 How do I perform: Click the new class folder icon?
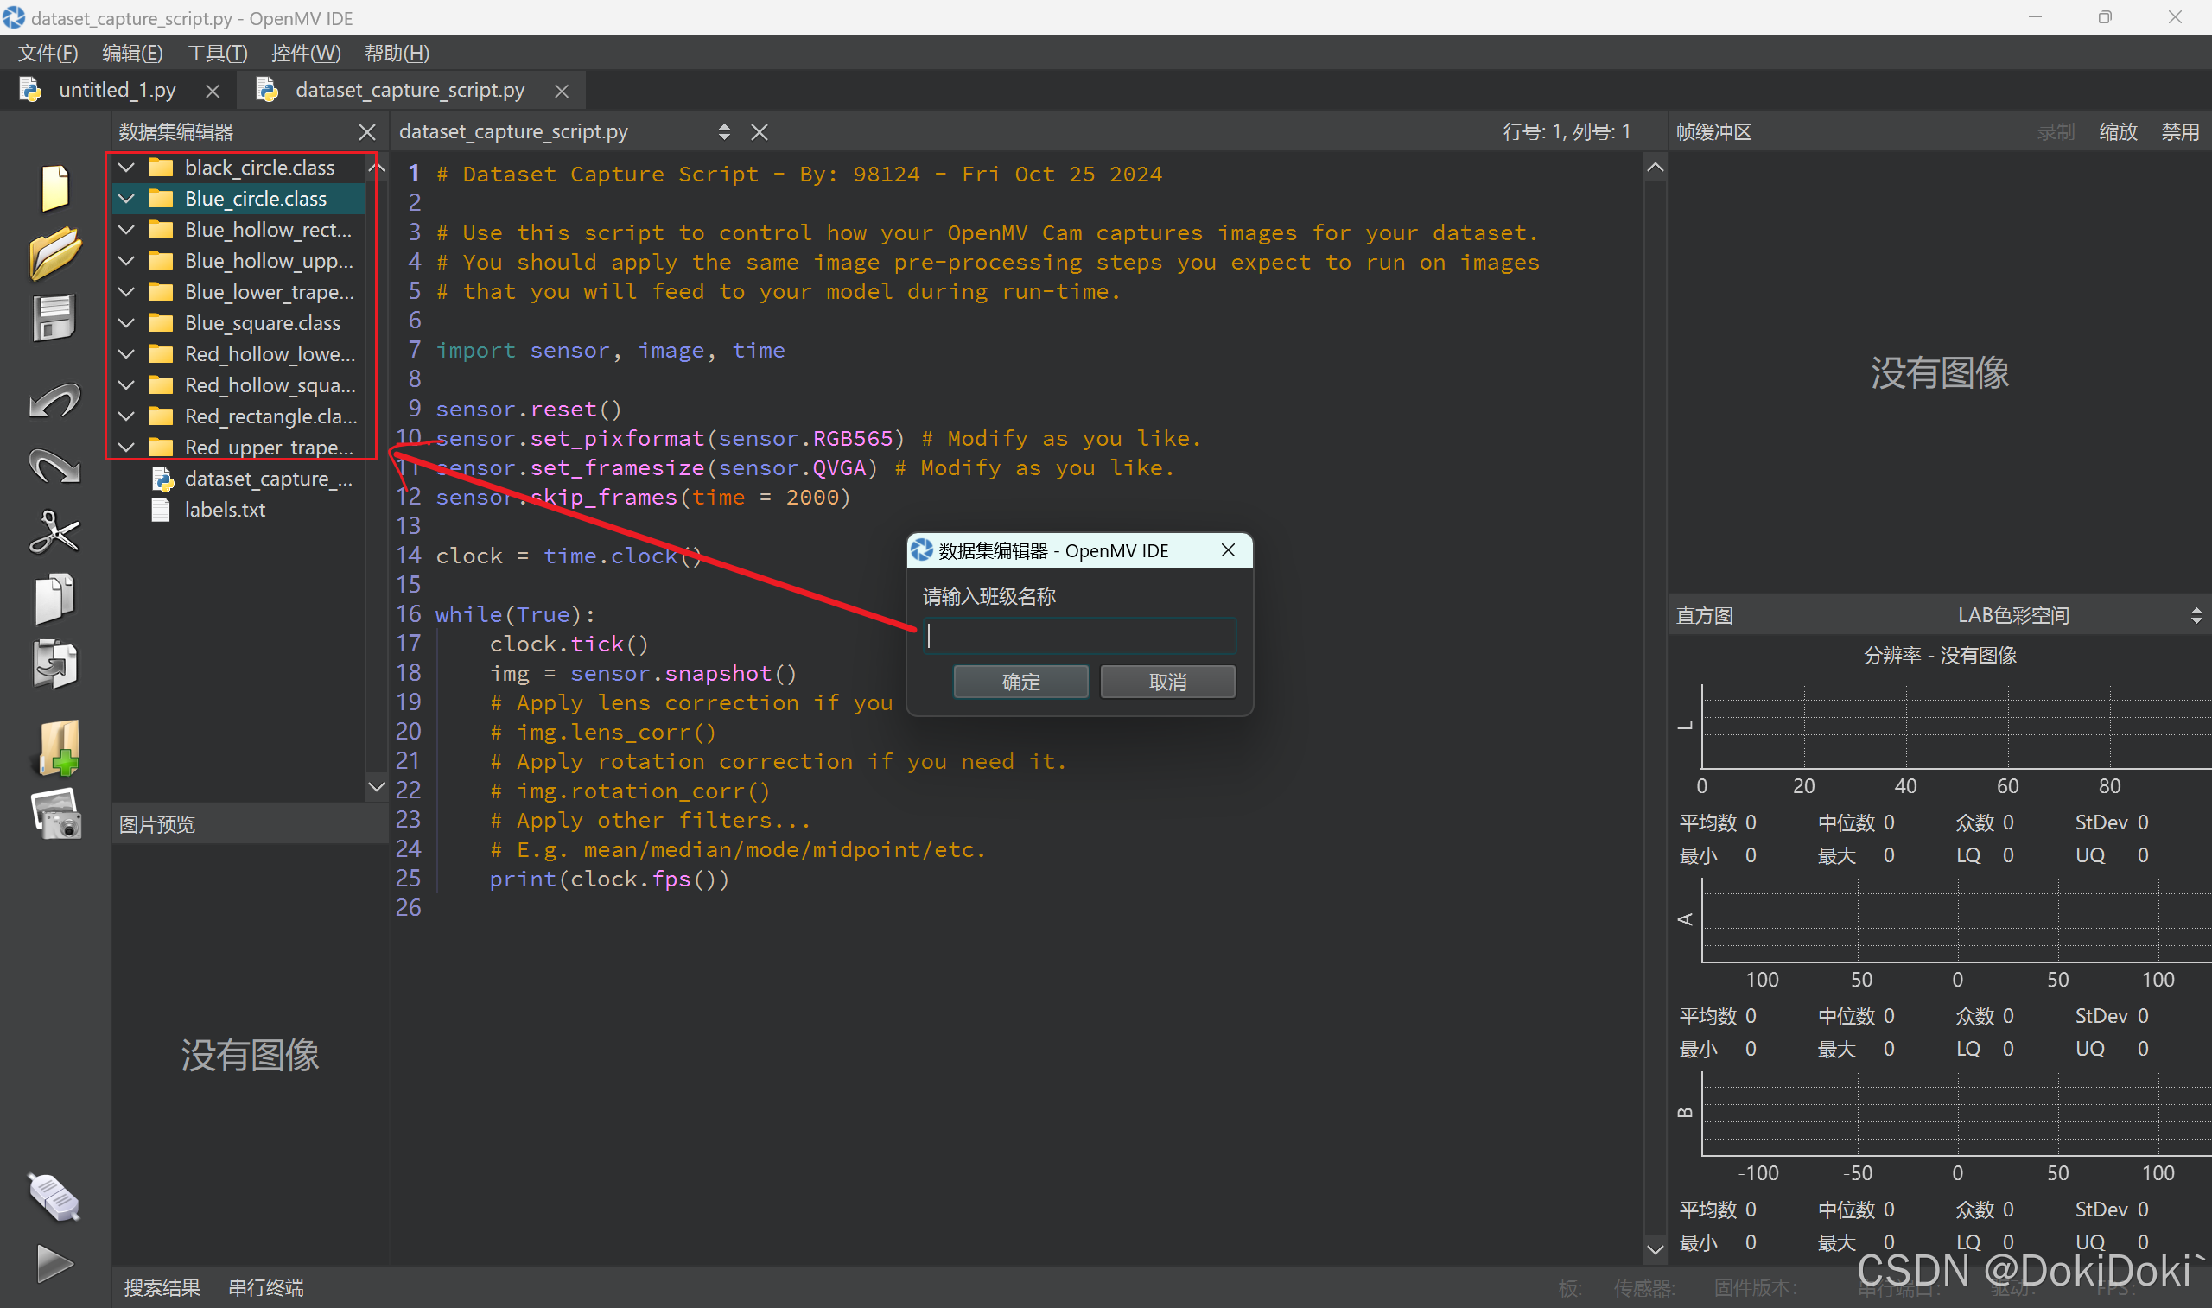click(x=58, y=747)
